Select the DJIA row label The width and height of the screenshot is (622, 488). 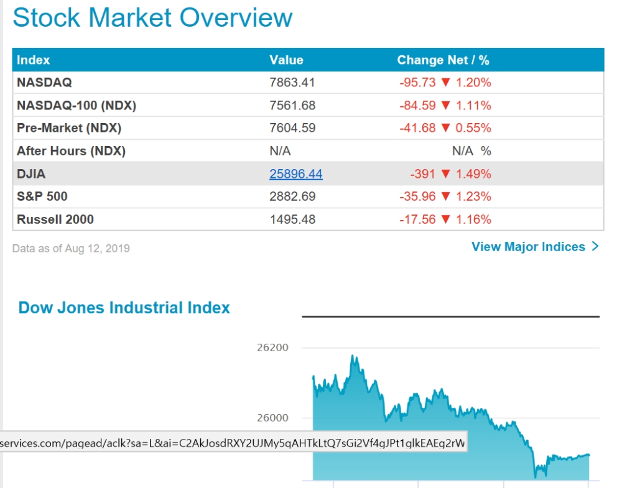[x=31, y=174]
